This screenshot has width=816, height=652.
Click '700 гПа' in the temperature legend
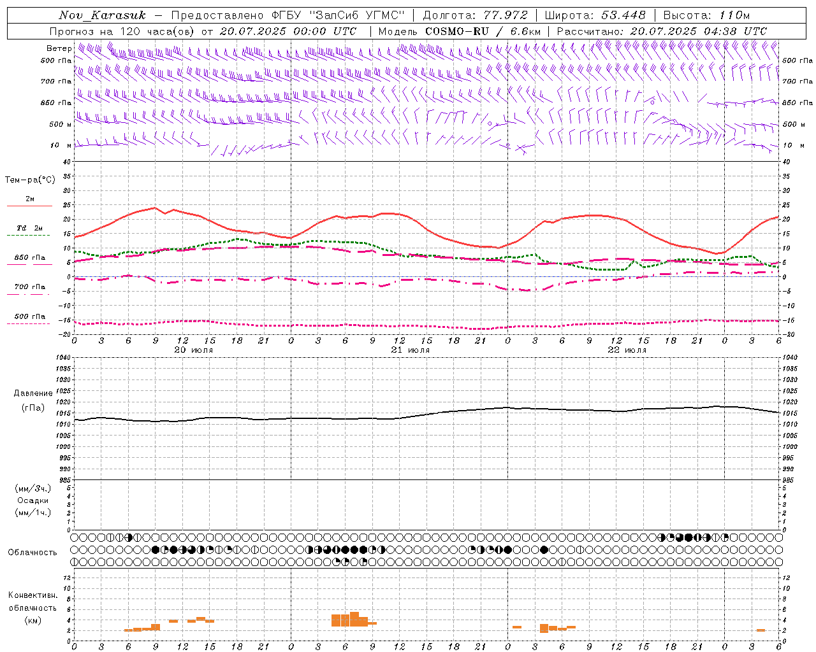pos(30,287)
